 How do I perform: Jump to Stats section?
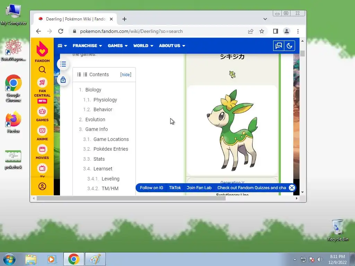pos(99,159)
